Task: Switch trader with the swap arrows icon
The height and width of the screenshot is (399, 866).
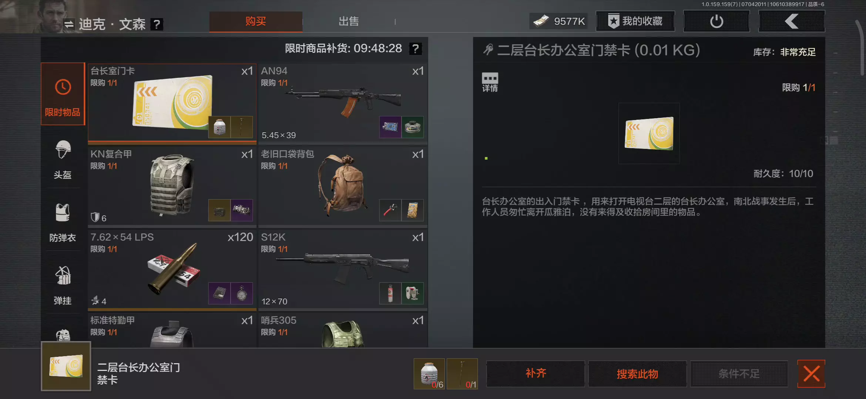Action: pos(69,24)
